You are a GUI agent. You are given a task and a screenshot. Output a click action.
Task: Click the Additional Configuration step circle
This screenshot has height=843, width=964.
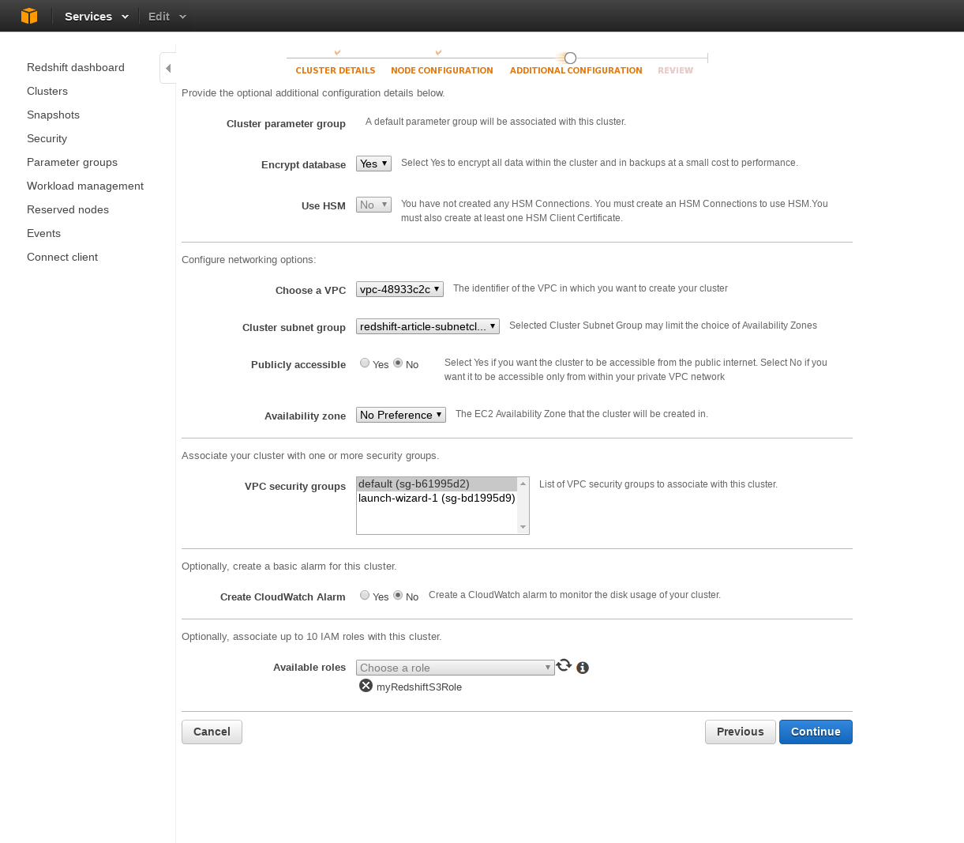point(570,58)
